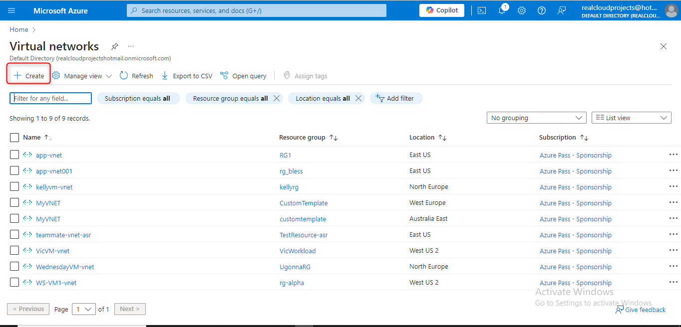681x327 pixels.
Task: Select checkbox for MyVNET in customtemplate Australia East
Action: (14, 218)
